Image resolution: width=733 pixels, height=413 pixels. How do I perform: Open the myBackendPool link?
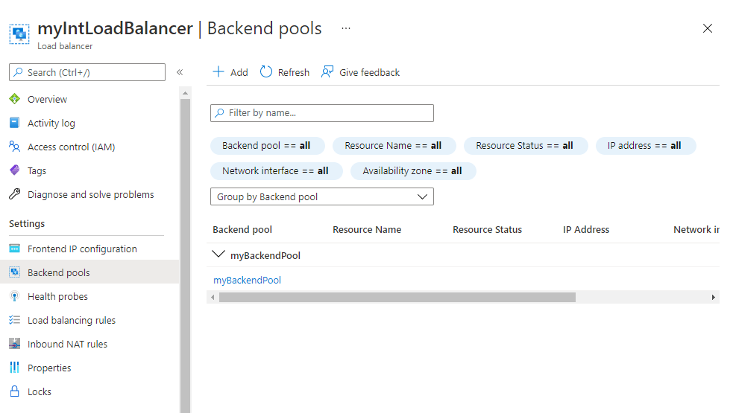pos(247,280)
